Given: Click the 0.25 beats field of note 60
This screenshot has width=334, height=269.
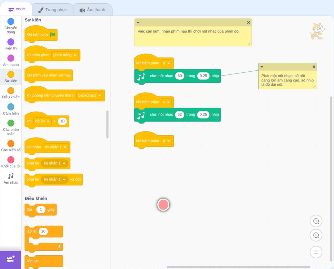Looking at the screenshot, I should 203,76.
